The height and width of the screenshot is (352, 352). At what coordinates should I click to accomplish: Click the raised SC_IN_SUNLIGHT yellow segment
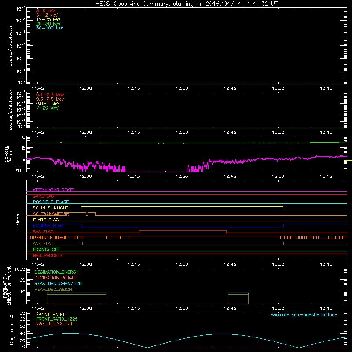click(x=182, y=206)
